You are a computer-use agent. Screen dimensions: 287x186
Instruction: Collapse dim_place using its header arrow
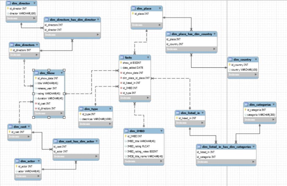click(160, 8)
